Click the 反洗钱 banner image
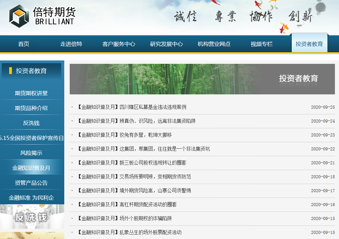The width and height of the screenshot is (339, 239). tap(31, 217)
